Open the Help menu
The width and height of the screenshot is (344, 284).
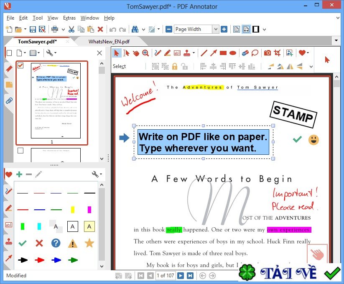coord(109,18)
